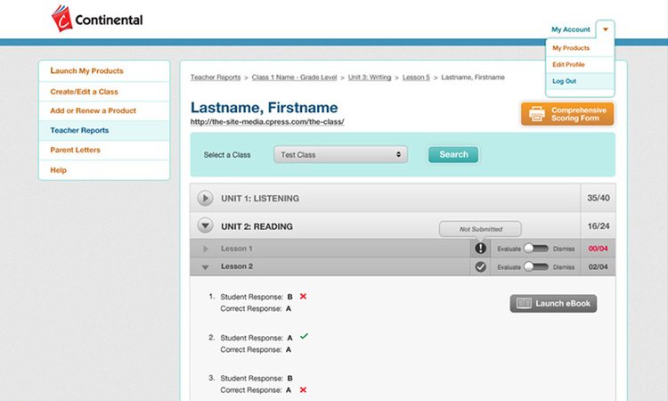Select My Products from account menu
668x401 pixels.
[x=571, y=48]
